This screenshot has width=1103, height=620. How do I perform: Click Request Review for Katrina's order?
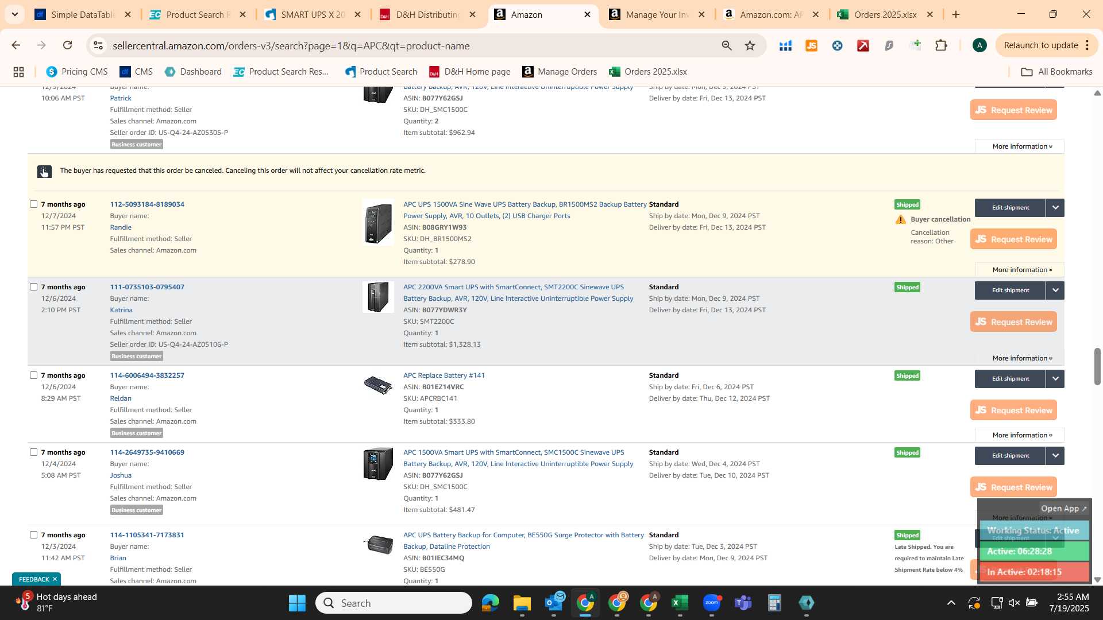tap(1013, 322)
